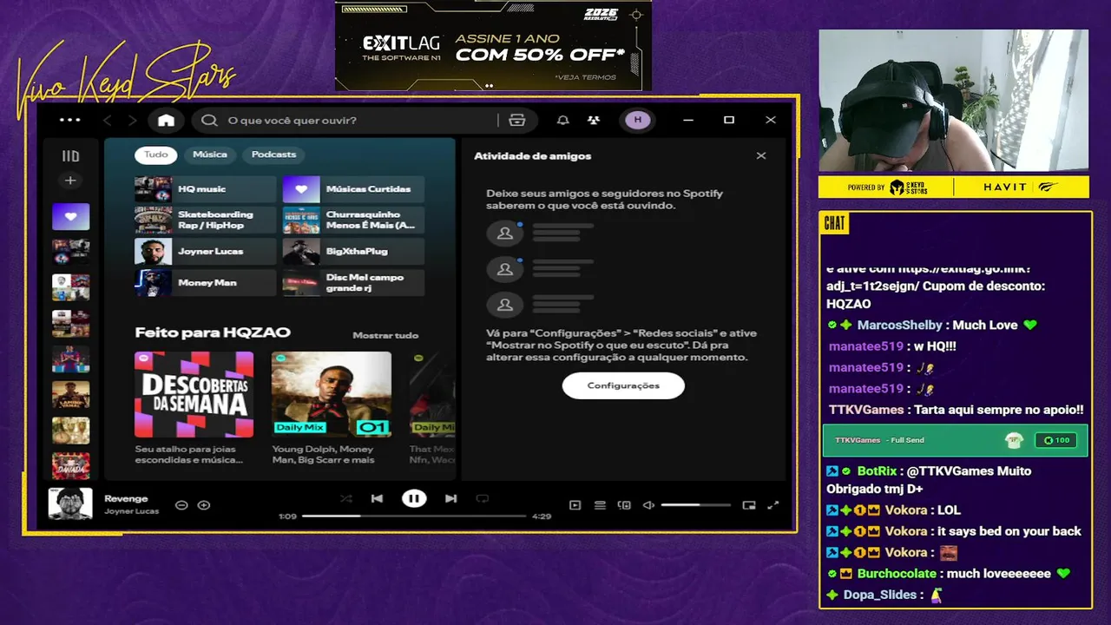Open the Daily Mix 01 cover
This screenshot has width=1111, height=625.
pos(332,394)
